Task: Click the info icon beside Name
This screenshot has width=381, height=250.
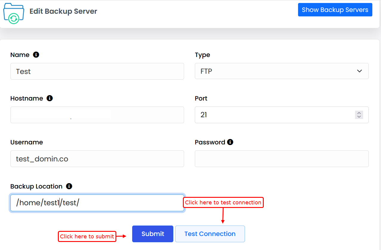Action: point(36,55)
